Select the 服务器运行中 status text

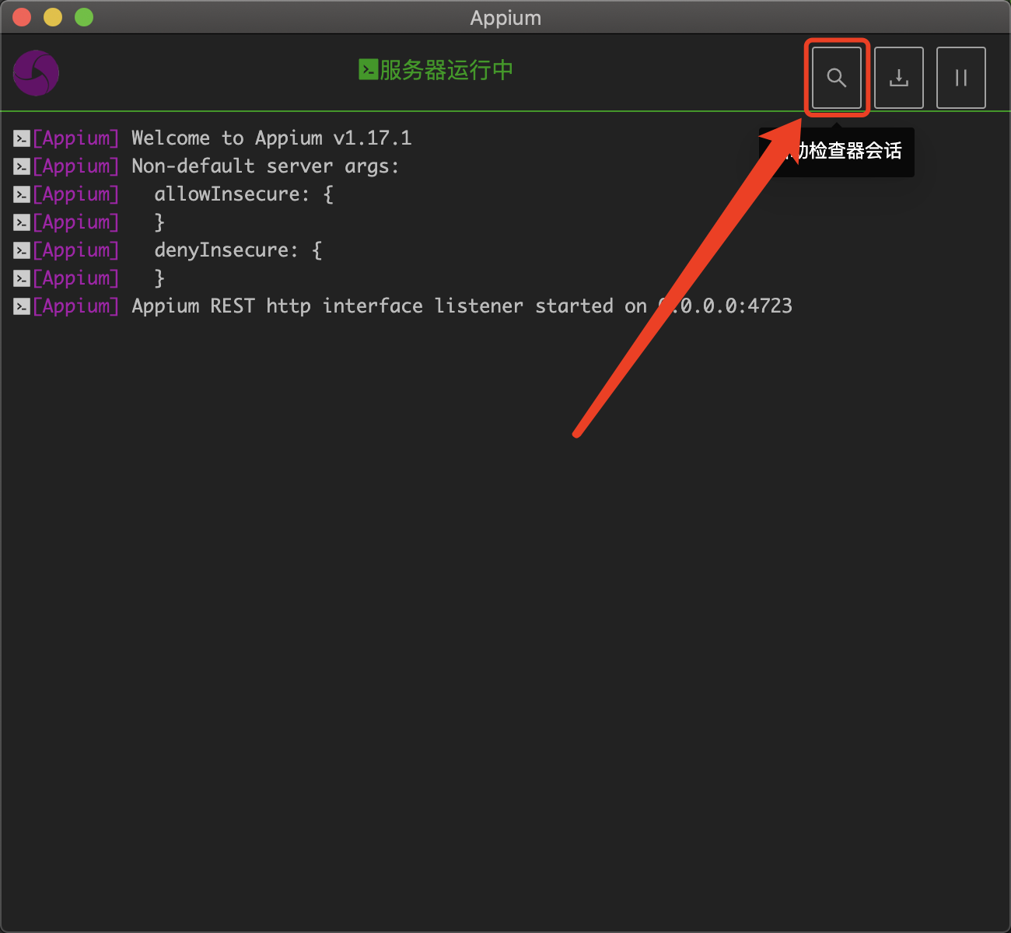446,70
